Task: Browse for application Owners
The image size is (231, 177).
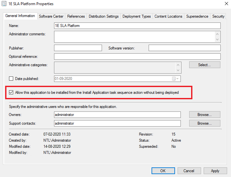Action: [x=204, y=115]
